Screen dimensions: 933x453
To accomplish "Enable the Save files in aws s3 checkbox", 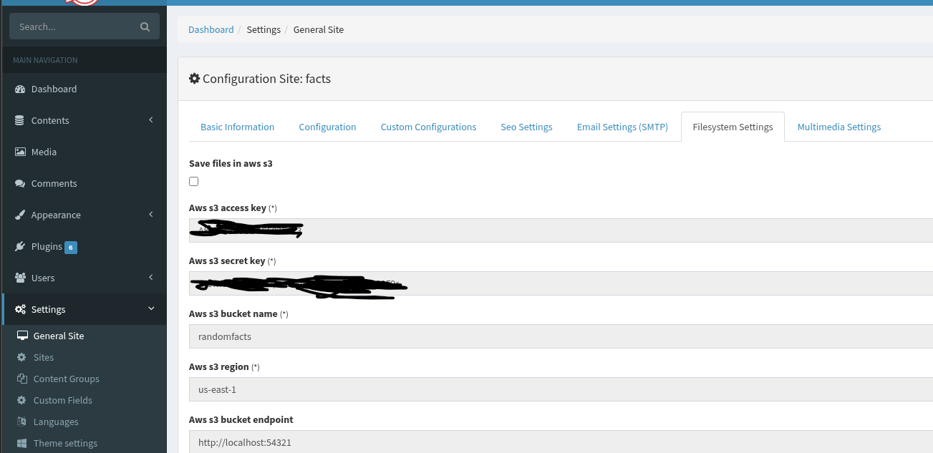I will click(x=193, y=182).
